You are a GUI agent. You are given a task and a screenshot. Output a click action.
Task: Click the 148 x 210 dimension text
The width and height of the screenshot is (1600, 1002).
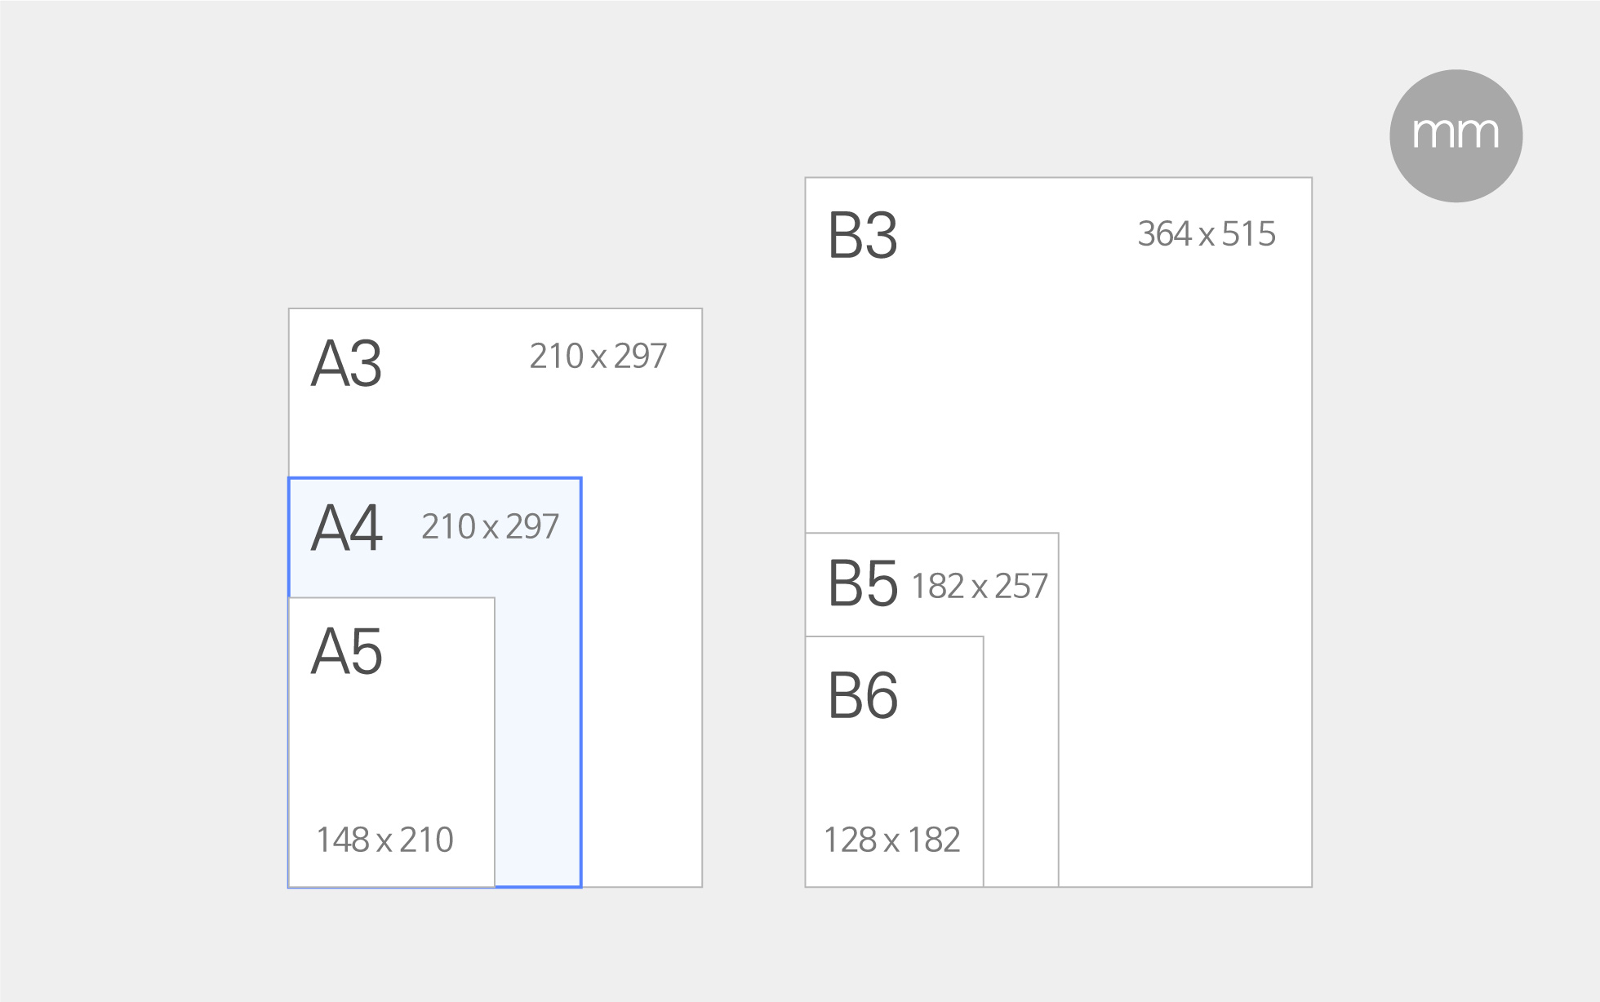coord(384,840)
